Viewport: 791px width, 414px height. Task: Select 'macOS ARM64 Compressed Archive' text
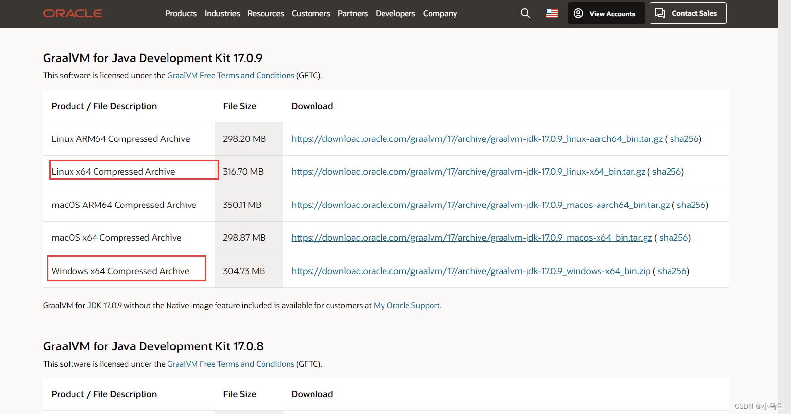tap(124, 205)
